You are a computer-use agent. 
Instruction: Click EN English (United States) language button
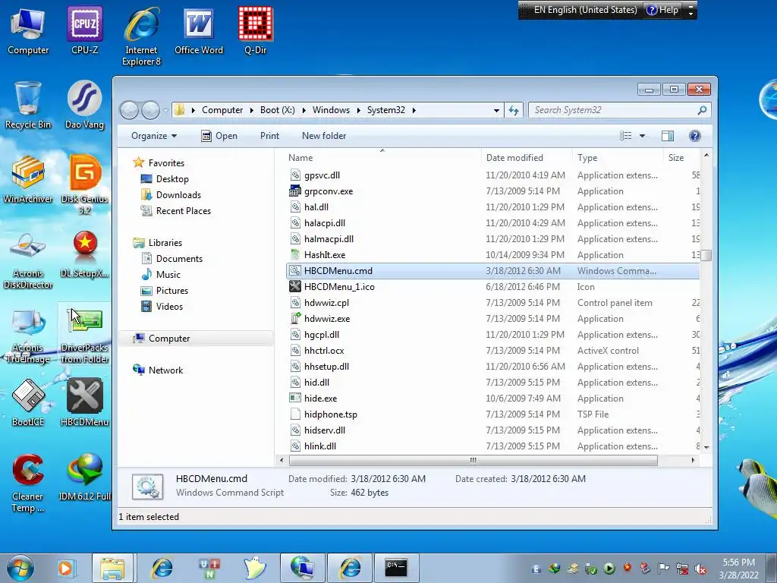tap(585, 10)
